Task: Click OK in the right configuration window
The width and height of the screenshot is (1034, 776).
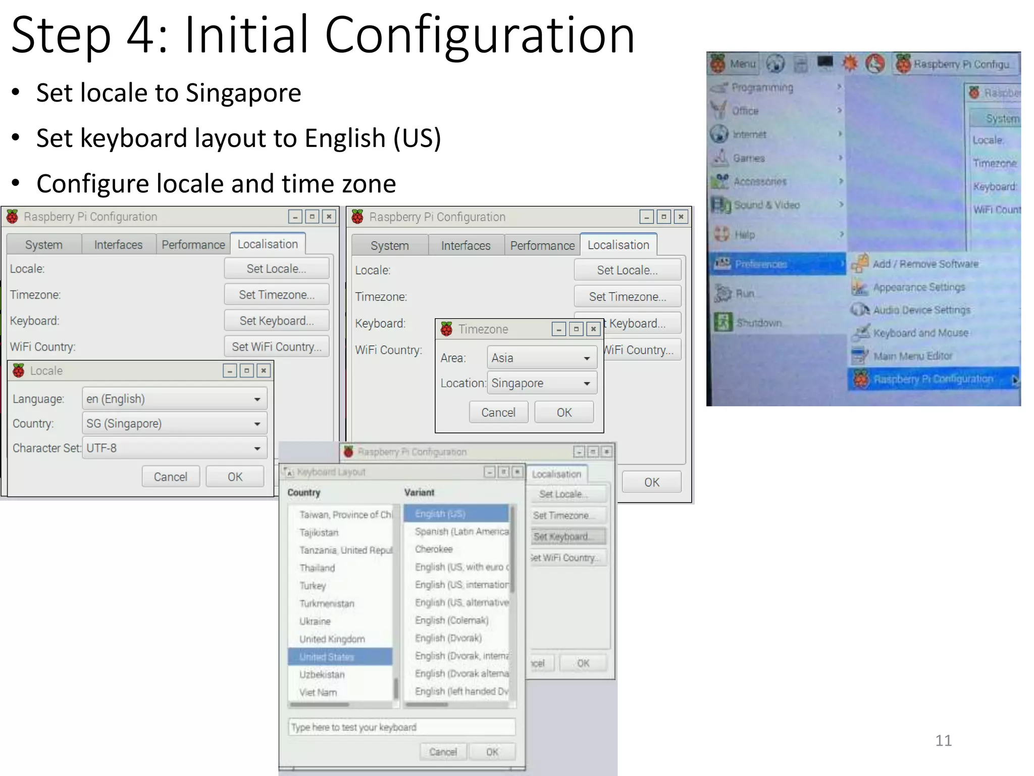Action: pos(652,482)
